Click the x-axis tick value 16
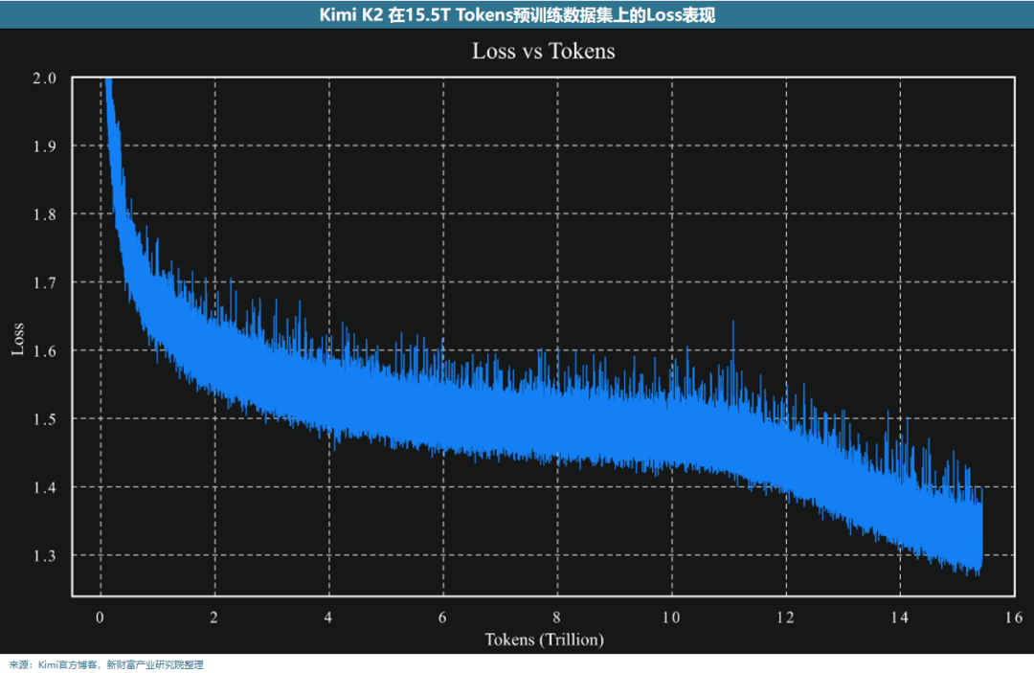This screenshot has width=1034, height=673. pos(1014,617)
